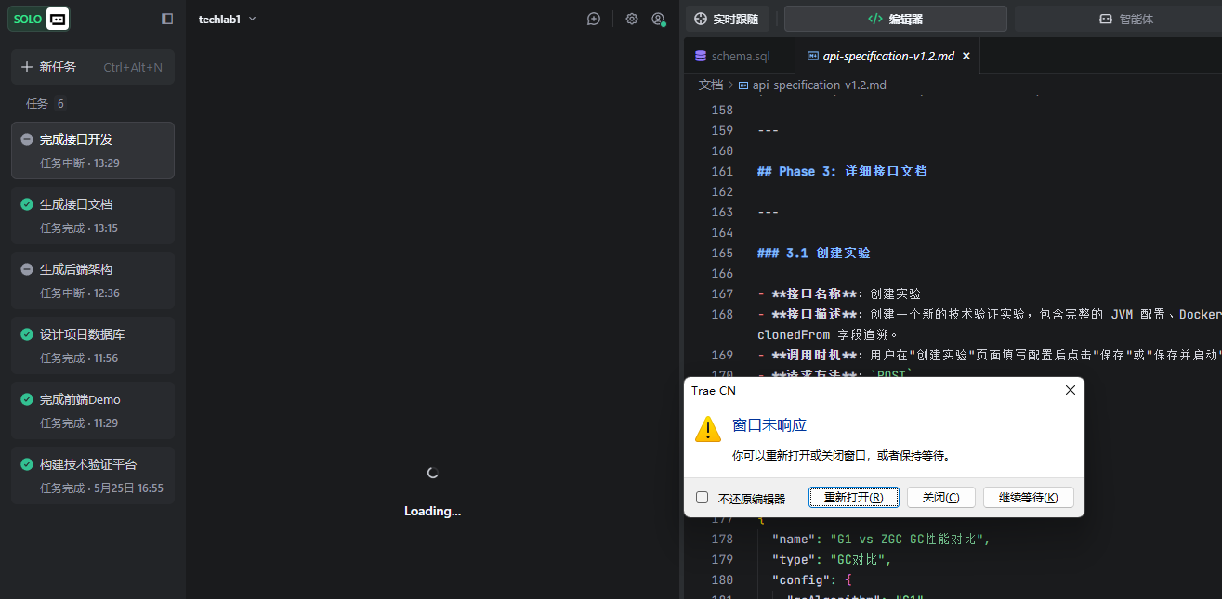Click the green check icon of 设计项目数据库
Image resolution: width=1222 pixels, height=599 pixels.
click(27, 334)
